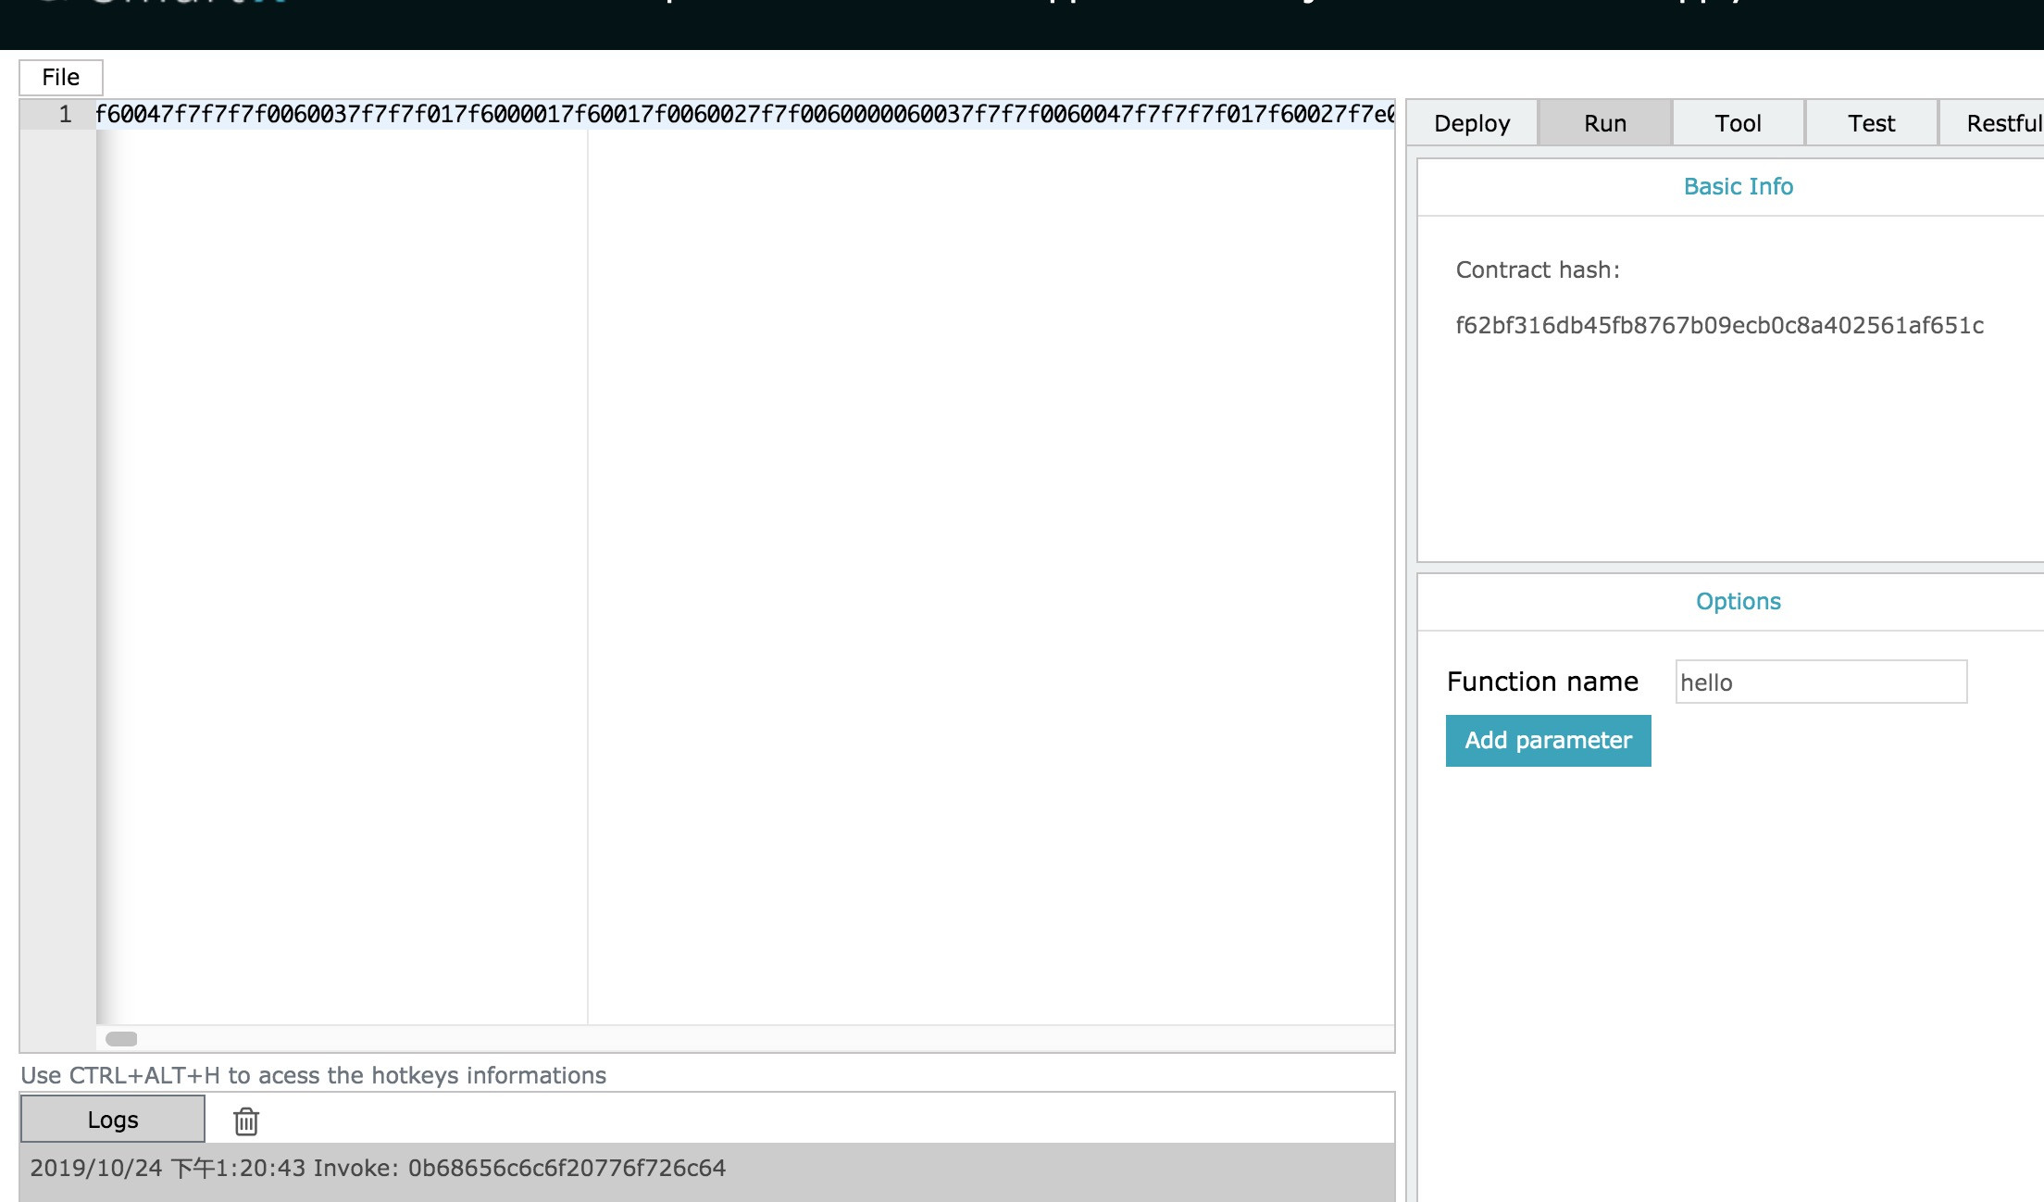
Task: Click the contract hash value text
Action: (x=1719, y=326)
